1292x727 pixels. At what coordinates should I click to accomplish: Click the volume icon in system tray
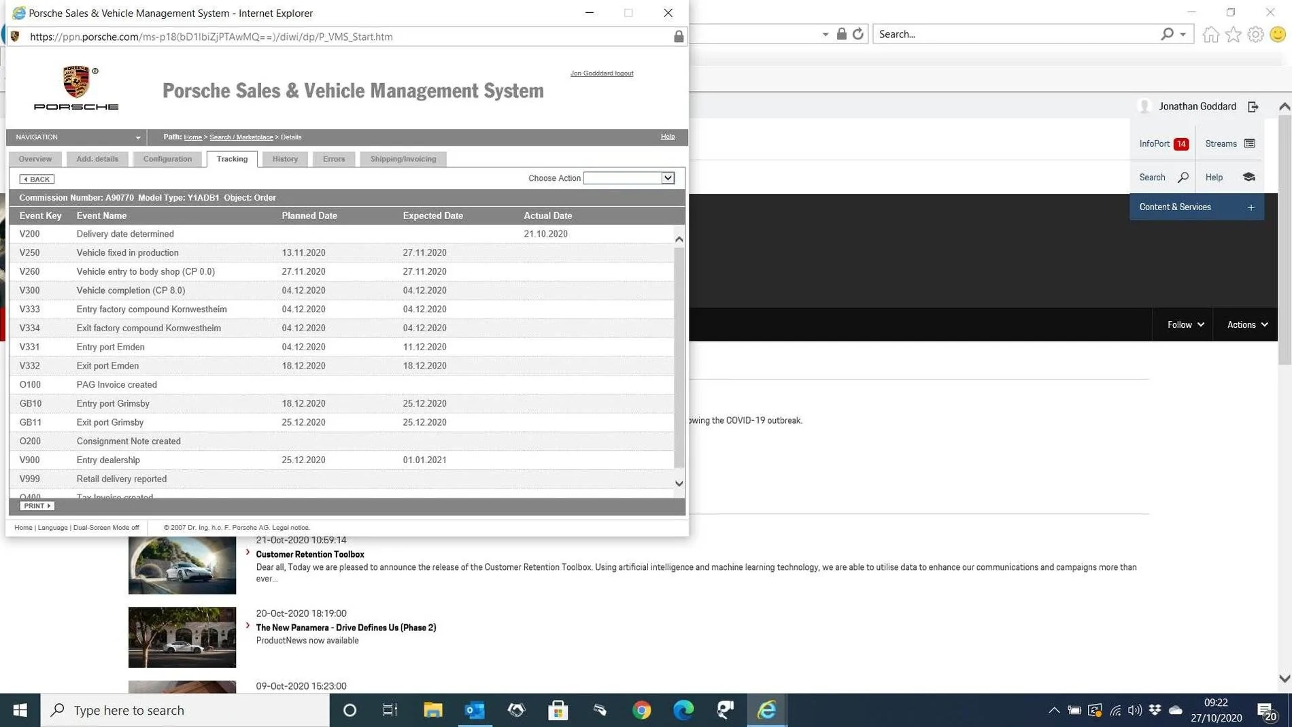click(1134, 710)
